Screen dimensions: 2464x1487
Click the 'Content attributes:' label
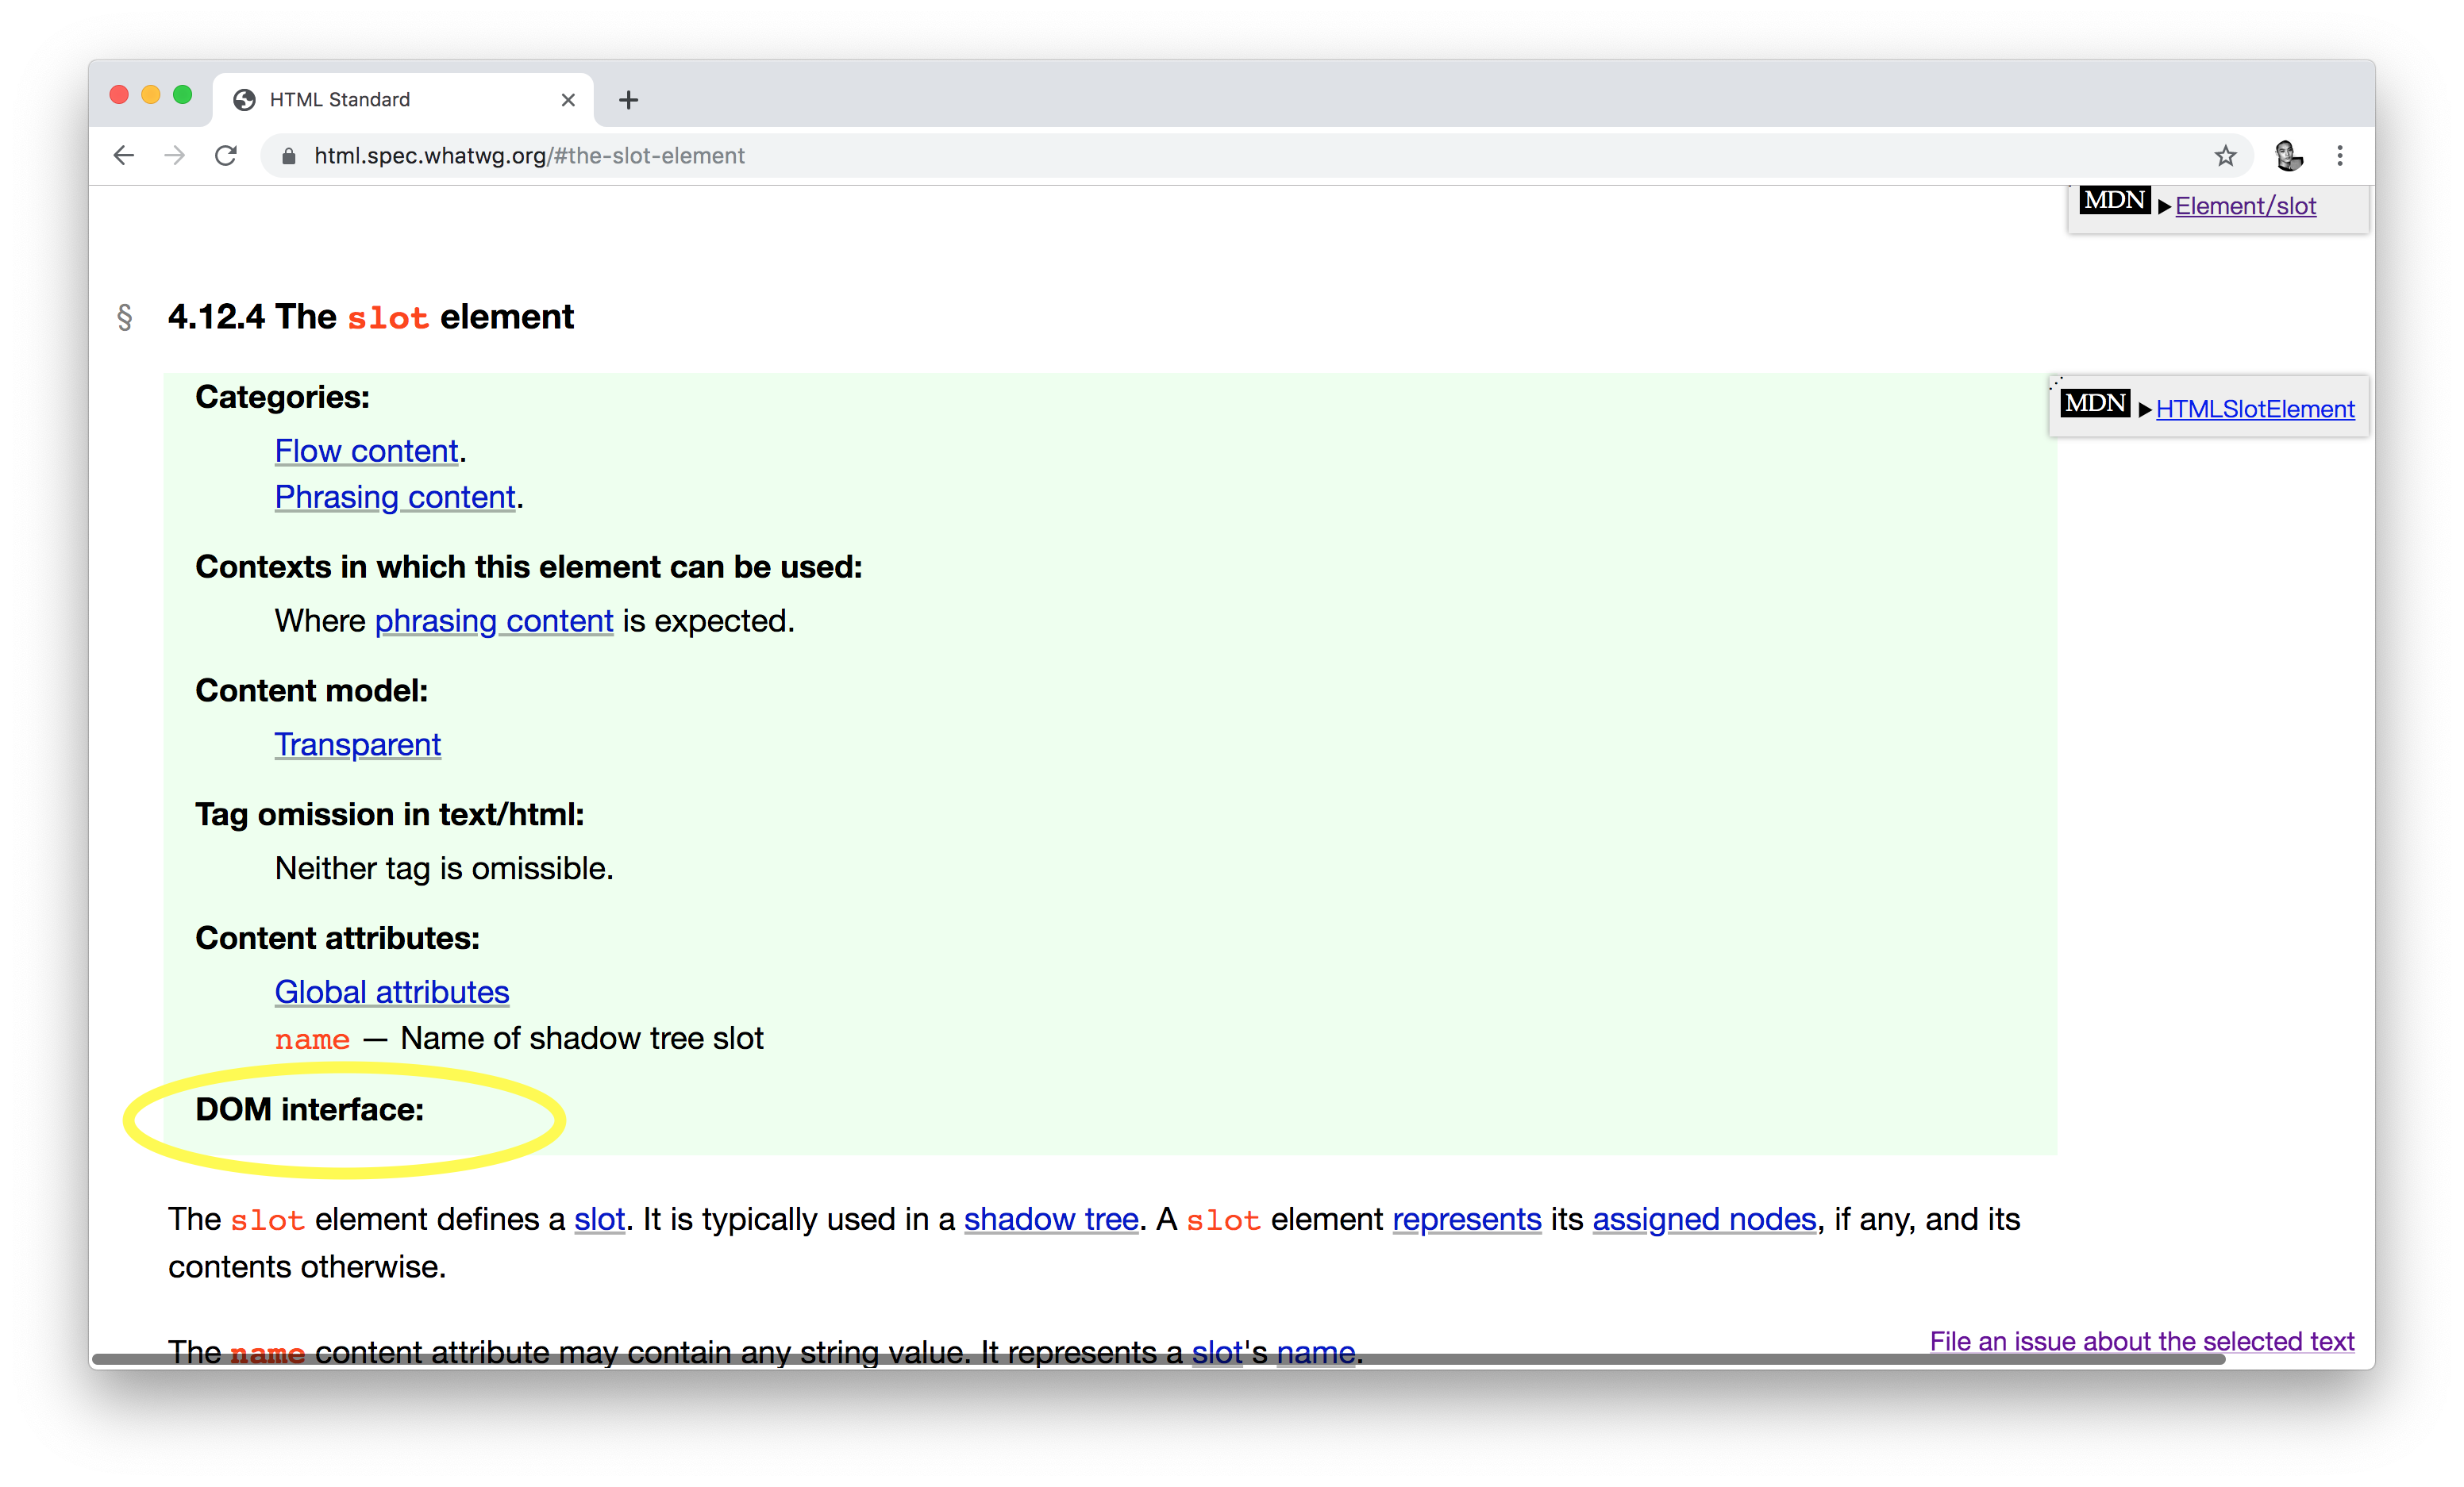(x=337, y=939)
